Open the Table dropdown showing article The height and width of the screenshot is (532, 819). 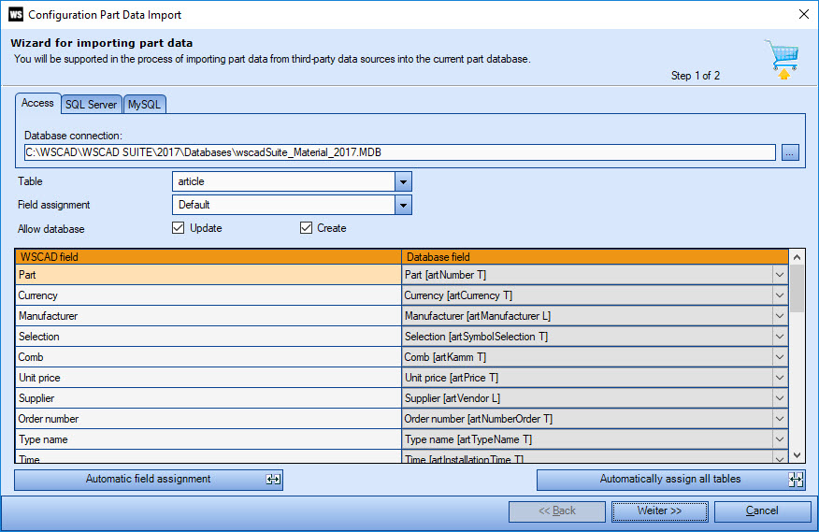click(x=403, y=181)
